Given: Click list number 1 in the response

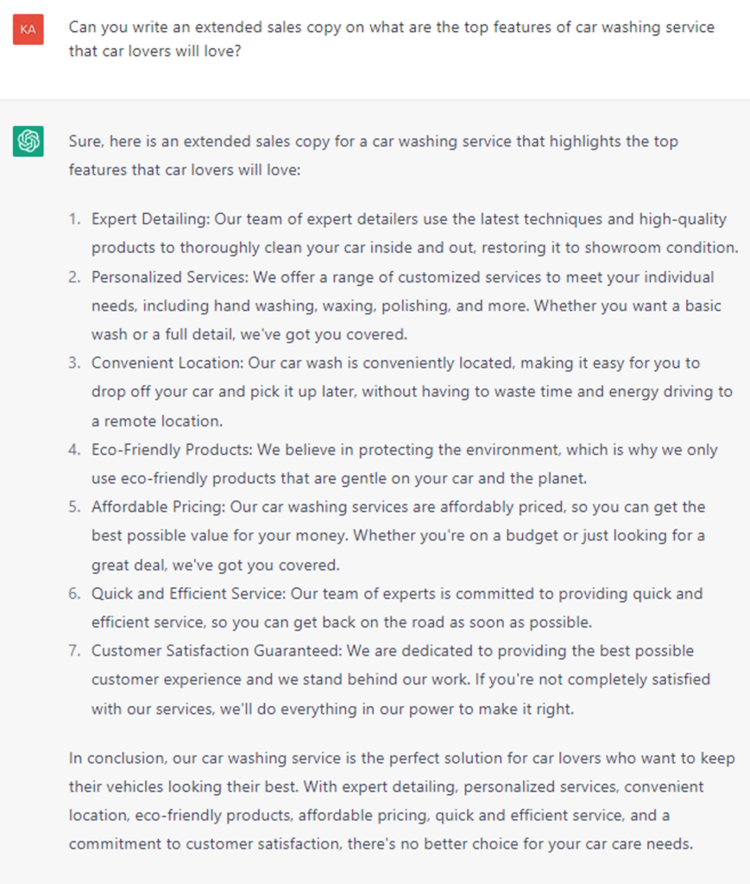Looking at the screenshot, I should tap(75, 219).
